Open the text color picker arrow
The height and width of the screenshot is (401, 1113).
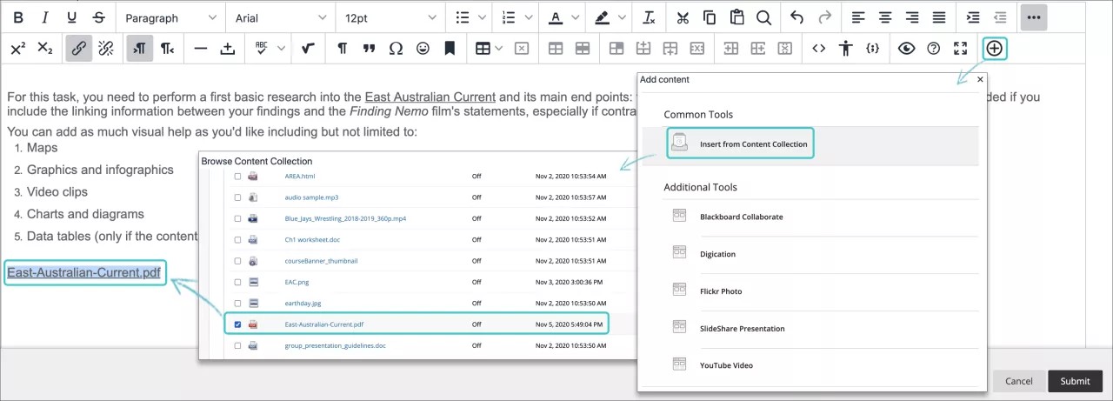coord(577,17)
